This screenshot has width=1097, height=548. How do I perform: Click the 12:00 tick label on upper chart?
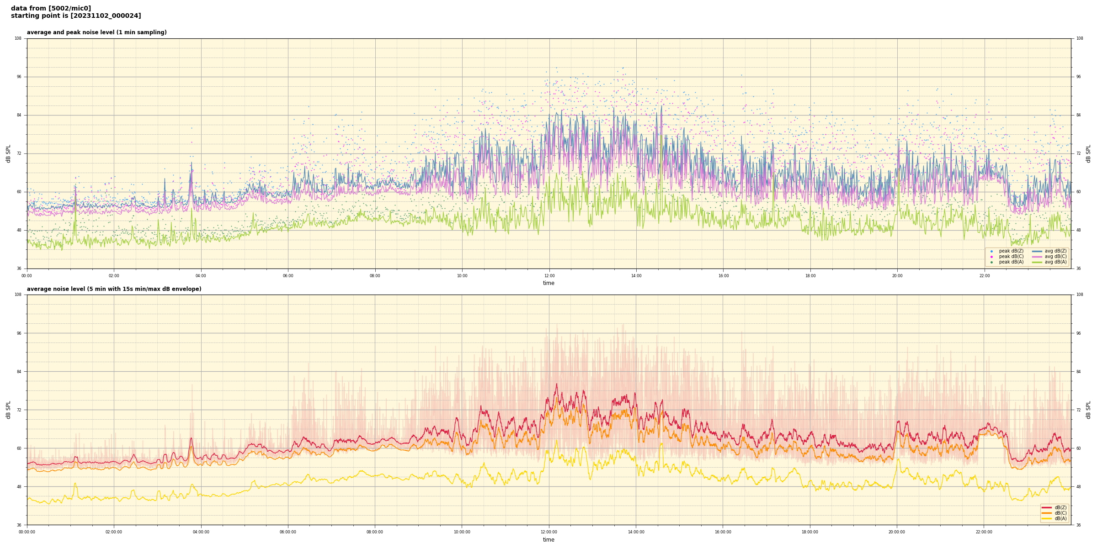pyautogui.click(x=549, y=276)
